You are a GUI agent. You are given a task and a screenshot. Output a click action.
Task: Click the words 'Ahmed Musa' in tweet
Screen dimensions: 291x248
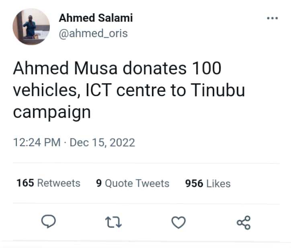[65, 68]
